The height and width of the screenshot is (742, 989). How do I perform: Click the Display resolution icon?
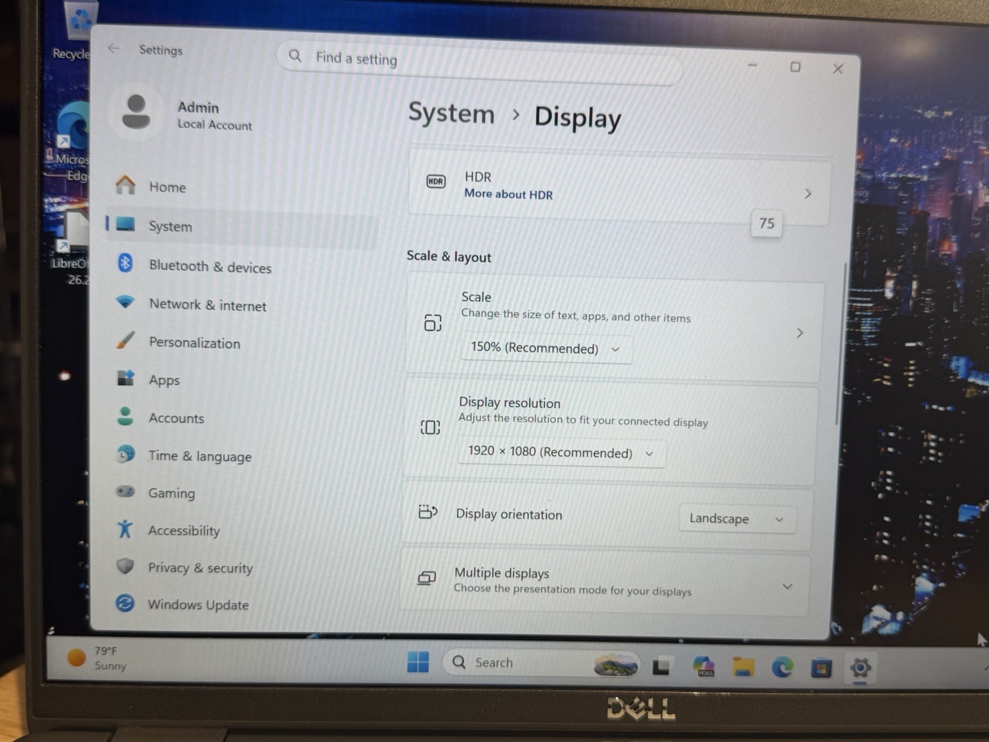[430, 427]
